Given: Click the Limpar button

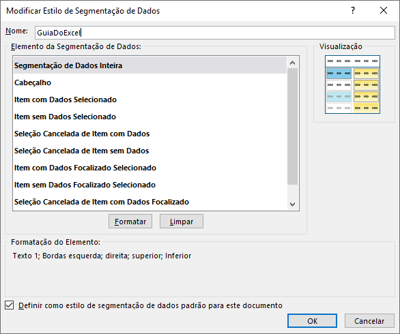Looking at the screenshot, I should [x=182, y=222].
